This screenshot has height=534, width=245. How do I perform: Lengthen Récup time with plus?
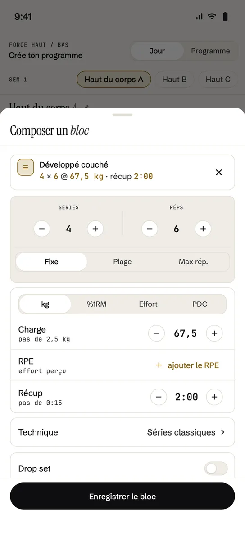point(214,397)
